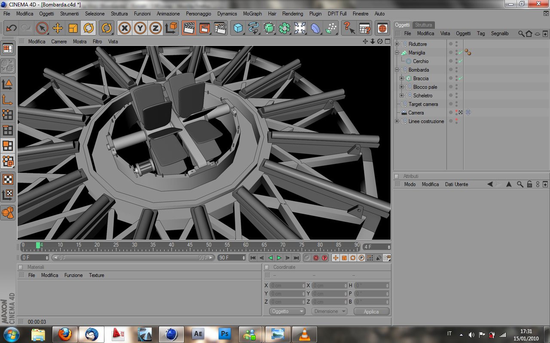This screenshot has width=550, height=343.
Task: Click the Undo arrow icon
Action: [12, 28]
